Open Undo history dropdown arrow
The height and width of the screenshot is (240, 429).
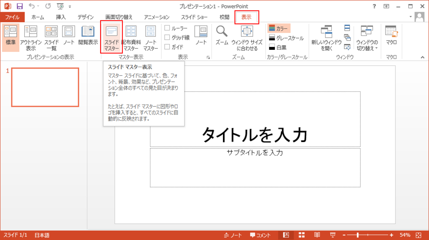pos(38,6)
